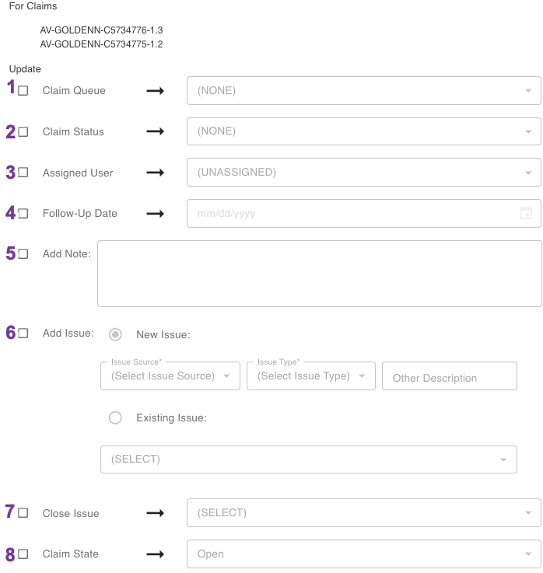Viewport: 543px width, 573px height.
Task: Expand the Issue Source dropdown
Action: pyautogui.click(x=170, y=376)
